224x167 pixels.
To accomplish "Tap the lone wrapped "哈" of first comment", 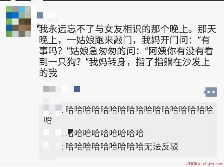I will (x=48, y=120).
